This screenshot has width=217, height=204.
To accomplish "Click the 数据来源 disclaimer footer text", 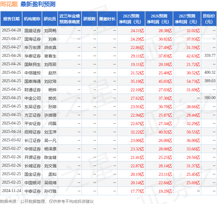I will click(47, 201).
